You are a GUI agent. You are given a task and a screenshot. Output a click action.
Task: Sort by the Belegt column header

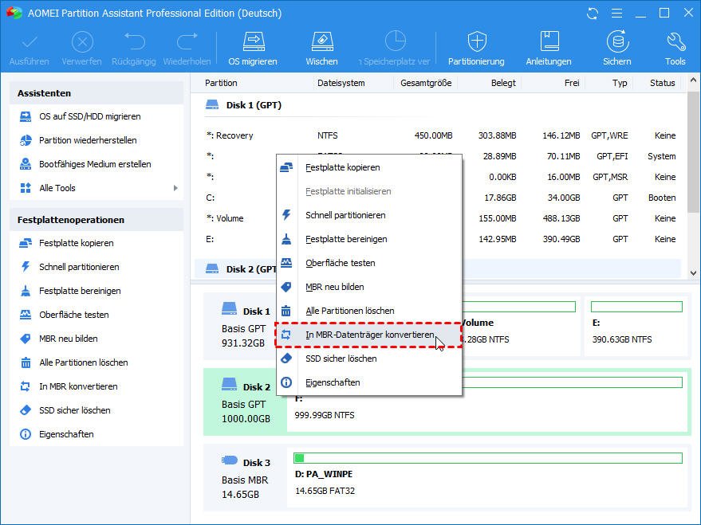point(503,83)
